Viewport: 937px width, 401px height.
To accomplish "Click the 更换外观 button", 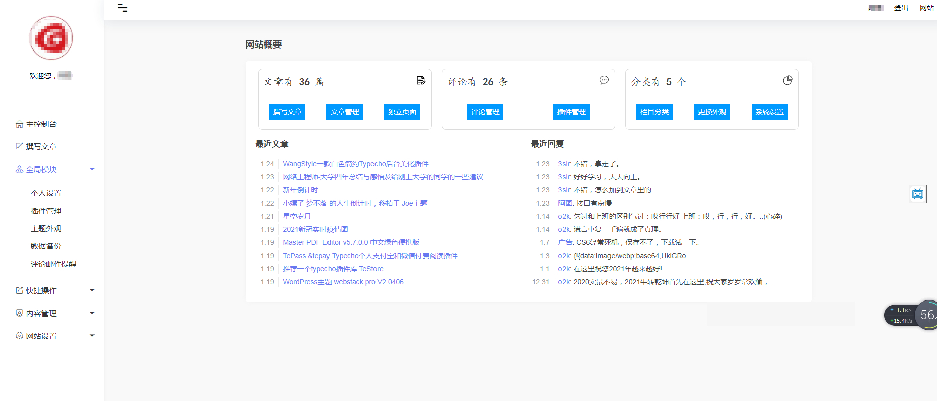I will pyautogui.click(x=712, y=112).
